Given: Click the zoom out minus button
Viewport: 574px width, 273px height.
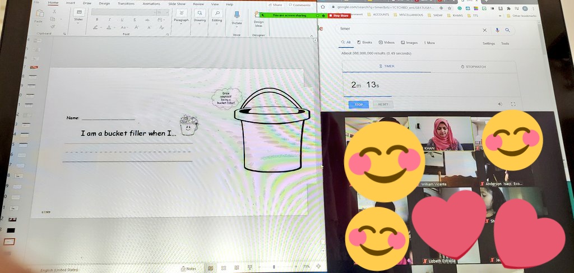Looking at the screenshot, I should [x=258, y=267].
